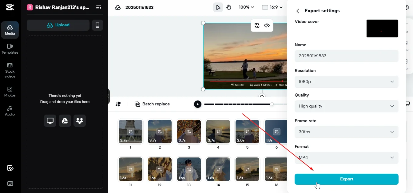Expand the Frame rate dropdown
The height and width of the screenshot is (193, 413).
[x=346, y=132]
